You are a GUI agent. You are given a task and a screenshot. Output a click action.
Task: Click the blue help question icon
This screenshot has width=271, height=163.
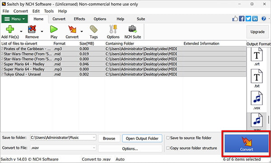(264, 19)
